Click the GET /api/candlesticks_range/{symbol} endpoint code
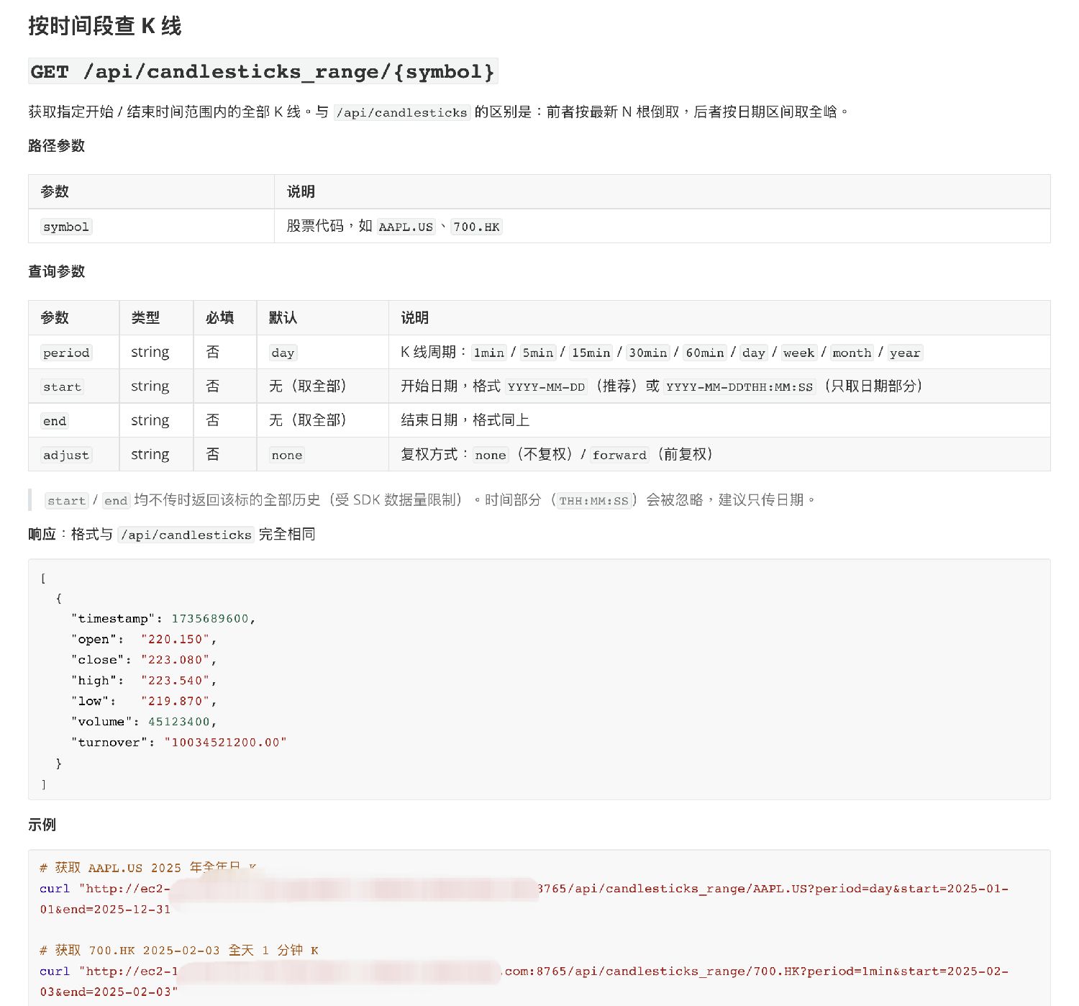The width and height of the screenshot is (1079, 1006). pos(263,72)
